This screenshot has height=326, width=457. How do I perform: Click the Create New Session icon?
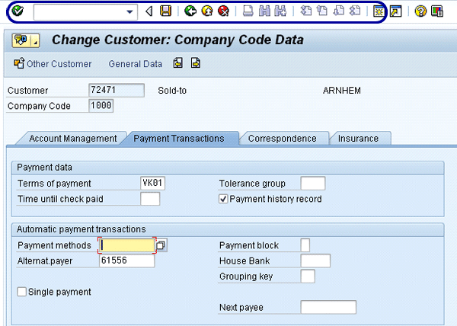click(378, 11)
